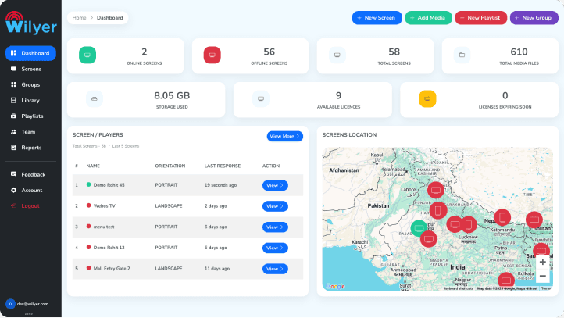
Task: Click the Demo Rohit 12 name
Action: pyautogui.click(x=109, y=248)
